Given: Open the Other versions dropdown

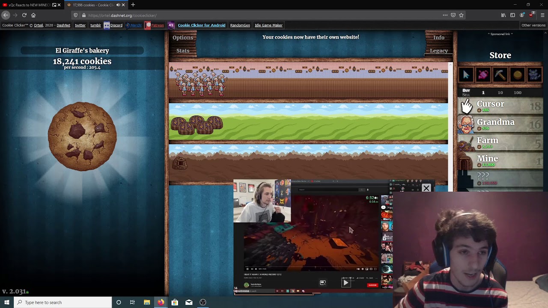Looking at the screenshot, I should click(x=533, y=25).
